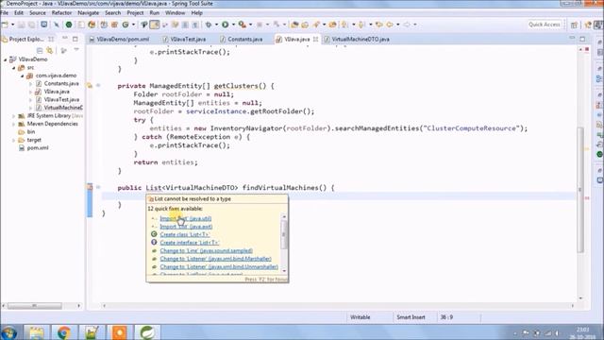
Task: Click the External Tools run icon
Action: point(242,25)
